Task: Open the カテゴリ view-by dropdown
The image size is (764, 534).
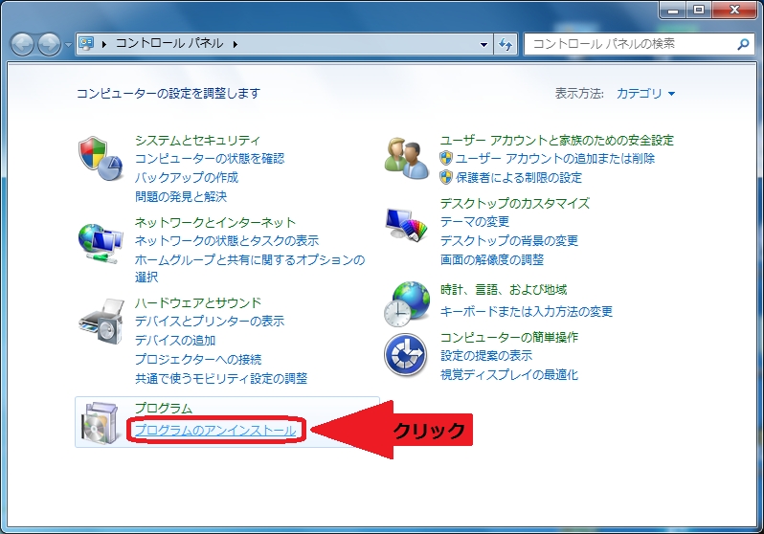Action: coord(645,93)
